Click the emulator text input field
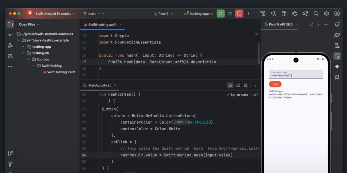 point(295,74)
